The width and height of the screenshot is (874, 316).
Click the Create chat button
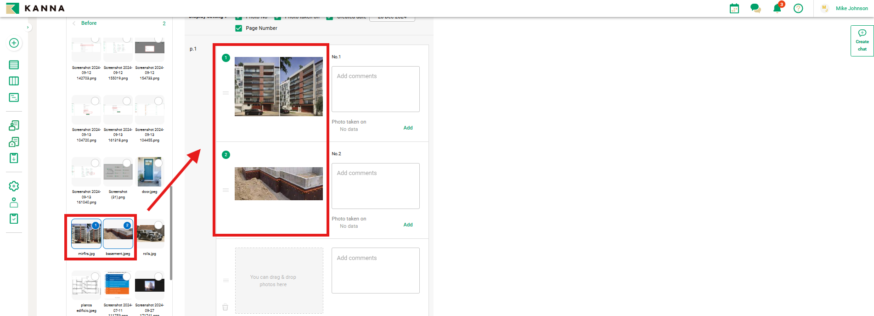pos(862,41)
